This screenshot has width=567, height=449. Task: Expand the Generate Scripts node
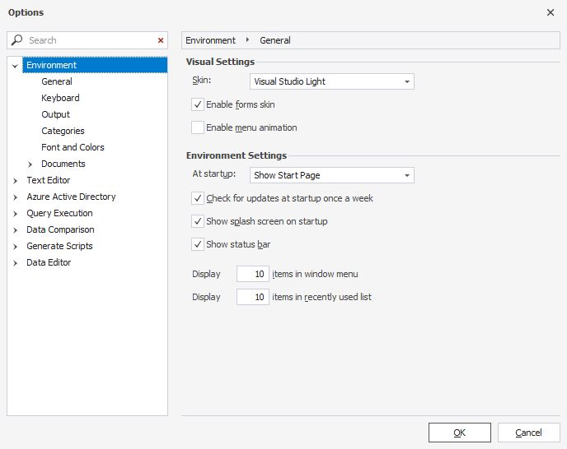coord(15,247)
